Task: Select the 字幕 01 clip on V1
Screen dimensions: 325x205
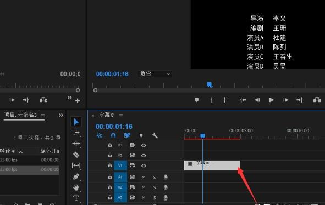Action: tap(212, 166)
